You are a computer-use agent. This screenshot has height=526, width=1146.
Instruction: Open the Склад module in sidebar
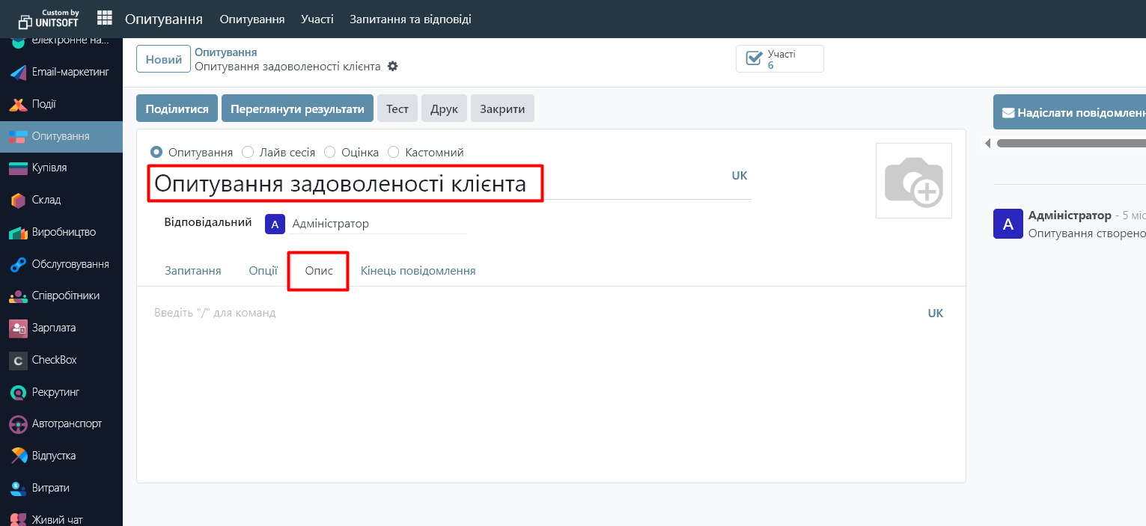tap(46, 200)
